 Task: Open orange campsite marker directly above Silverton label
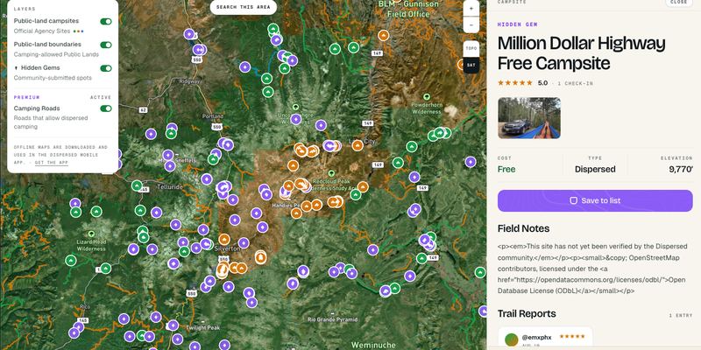click(224, 239)
